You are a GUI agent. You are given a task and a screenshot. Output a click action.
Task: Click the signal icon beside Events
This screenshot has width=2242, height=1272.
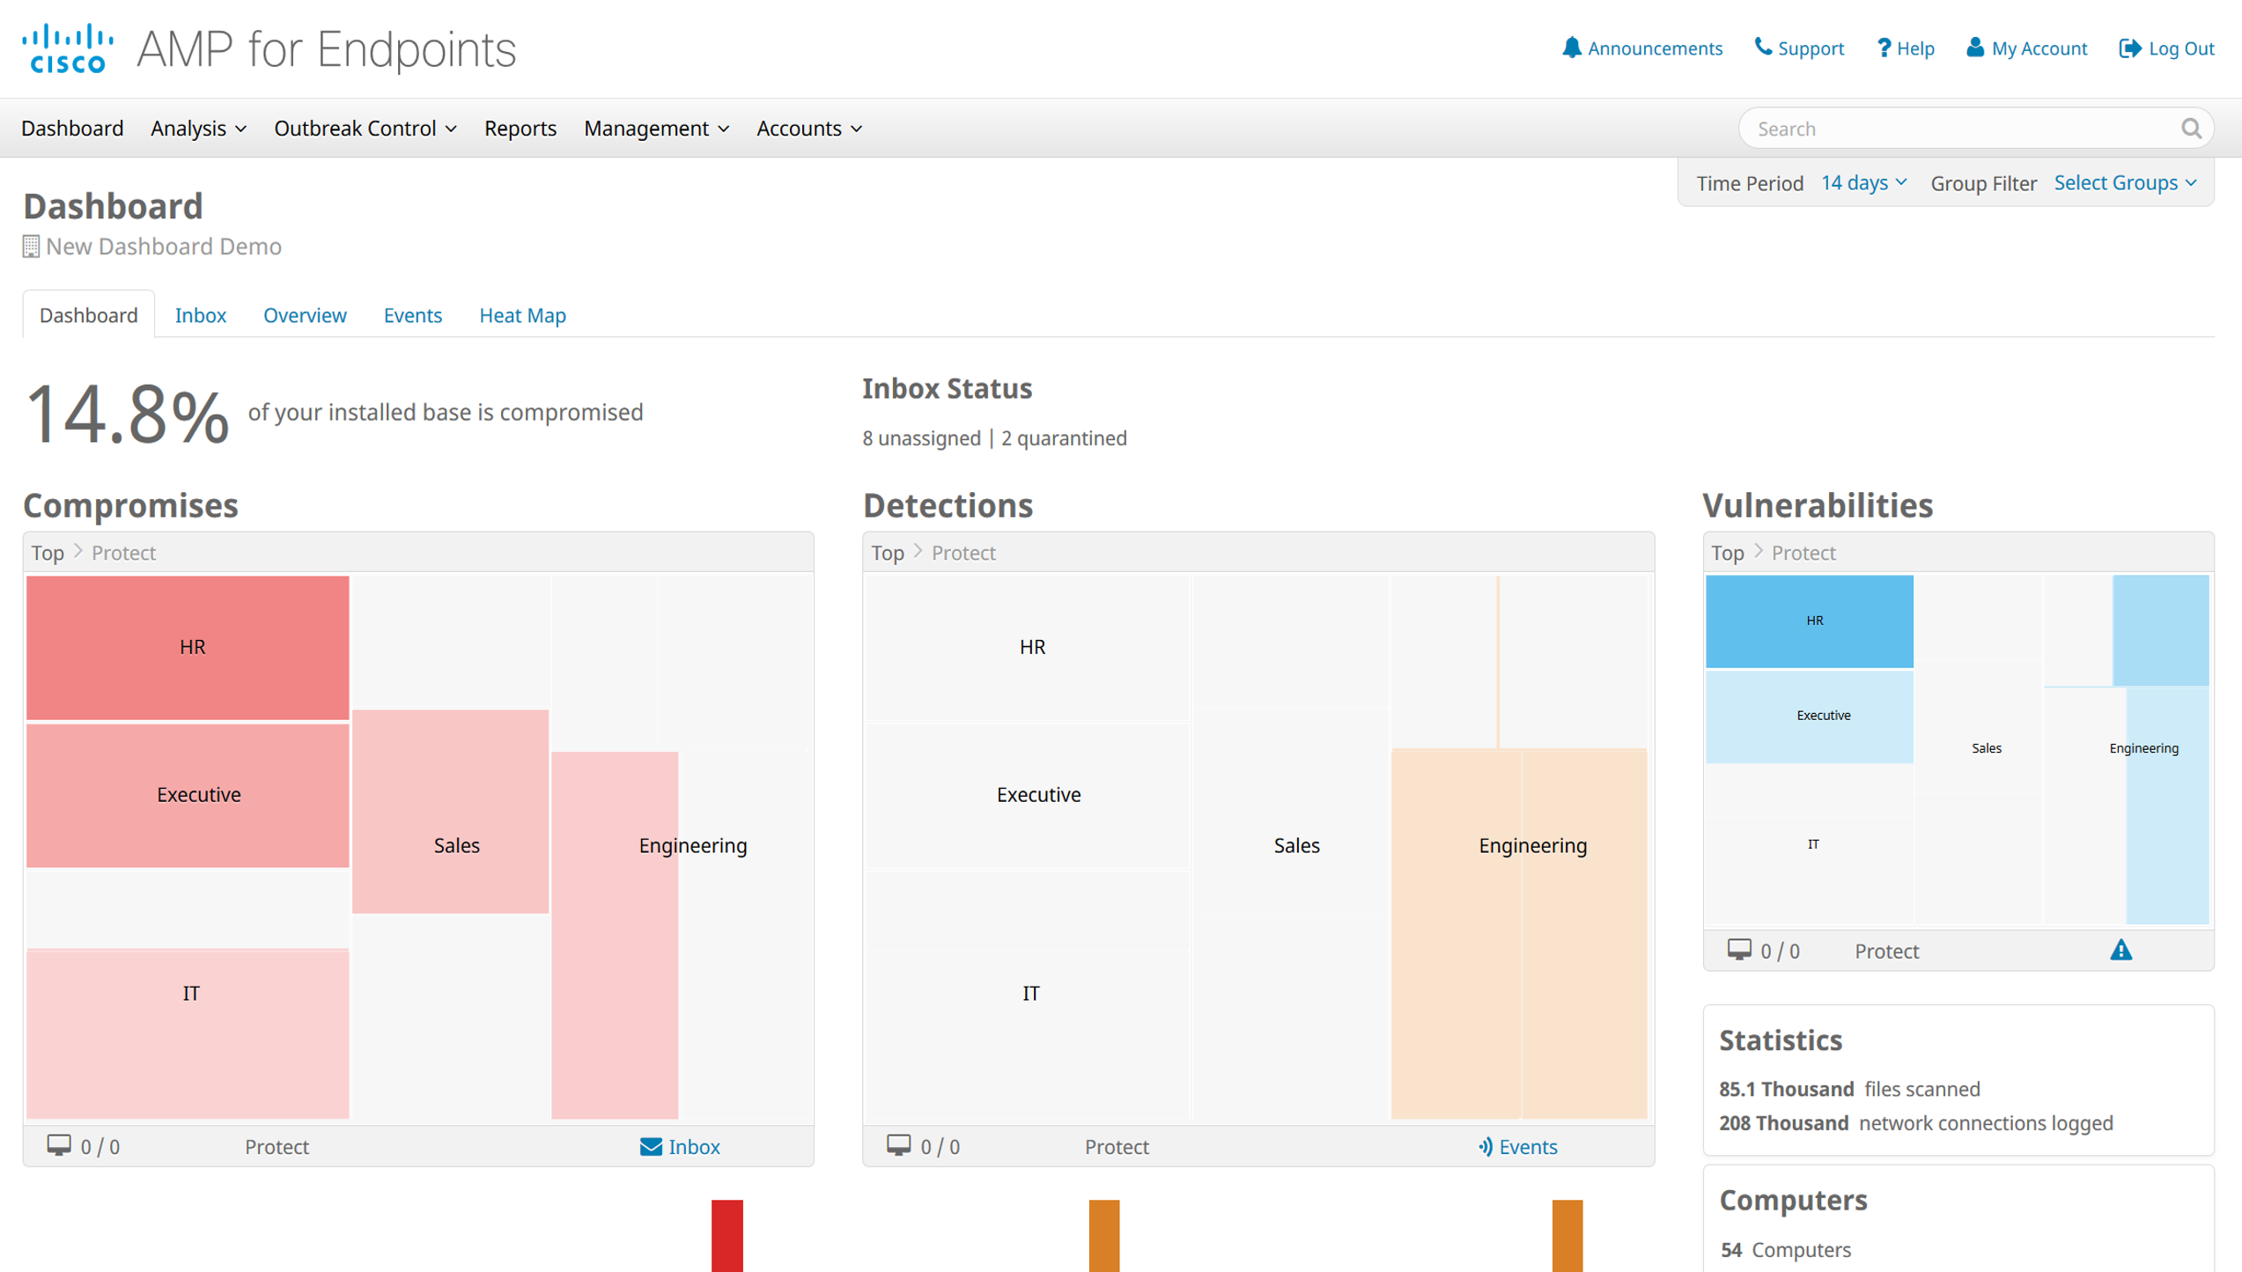point(1486,1146)
